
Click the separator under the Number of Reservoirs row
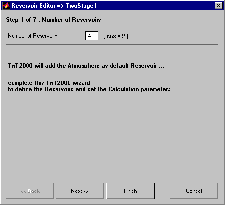pos(112,45)
